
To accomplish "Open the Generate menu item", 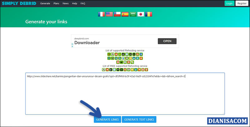I will click(45, 3).
